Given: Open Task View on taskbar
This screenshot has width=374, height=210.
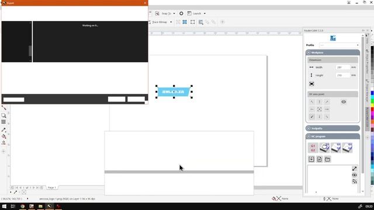Looking at the screenshot, I should click(13, 206).
